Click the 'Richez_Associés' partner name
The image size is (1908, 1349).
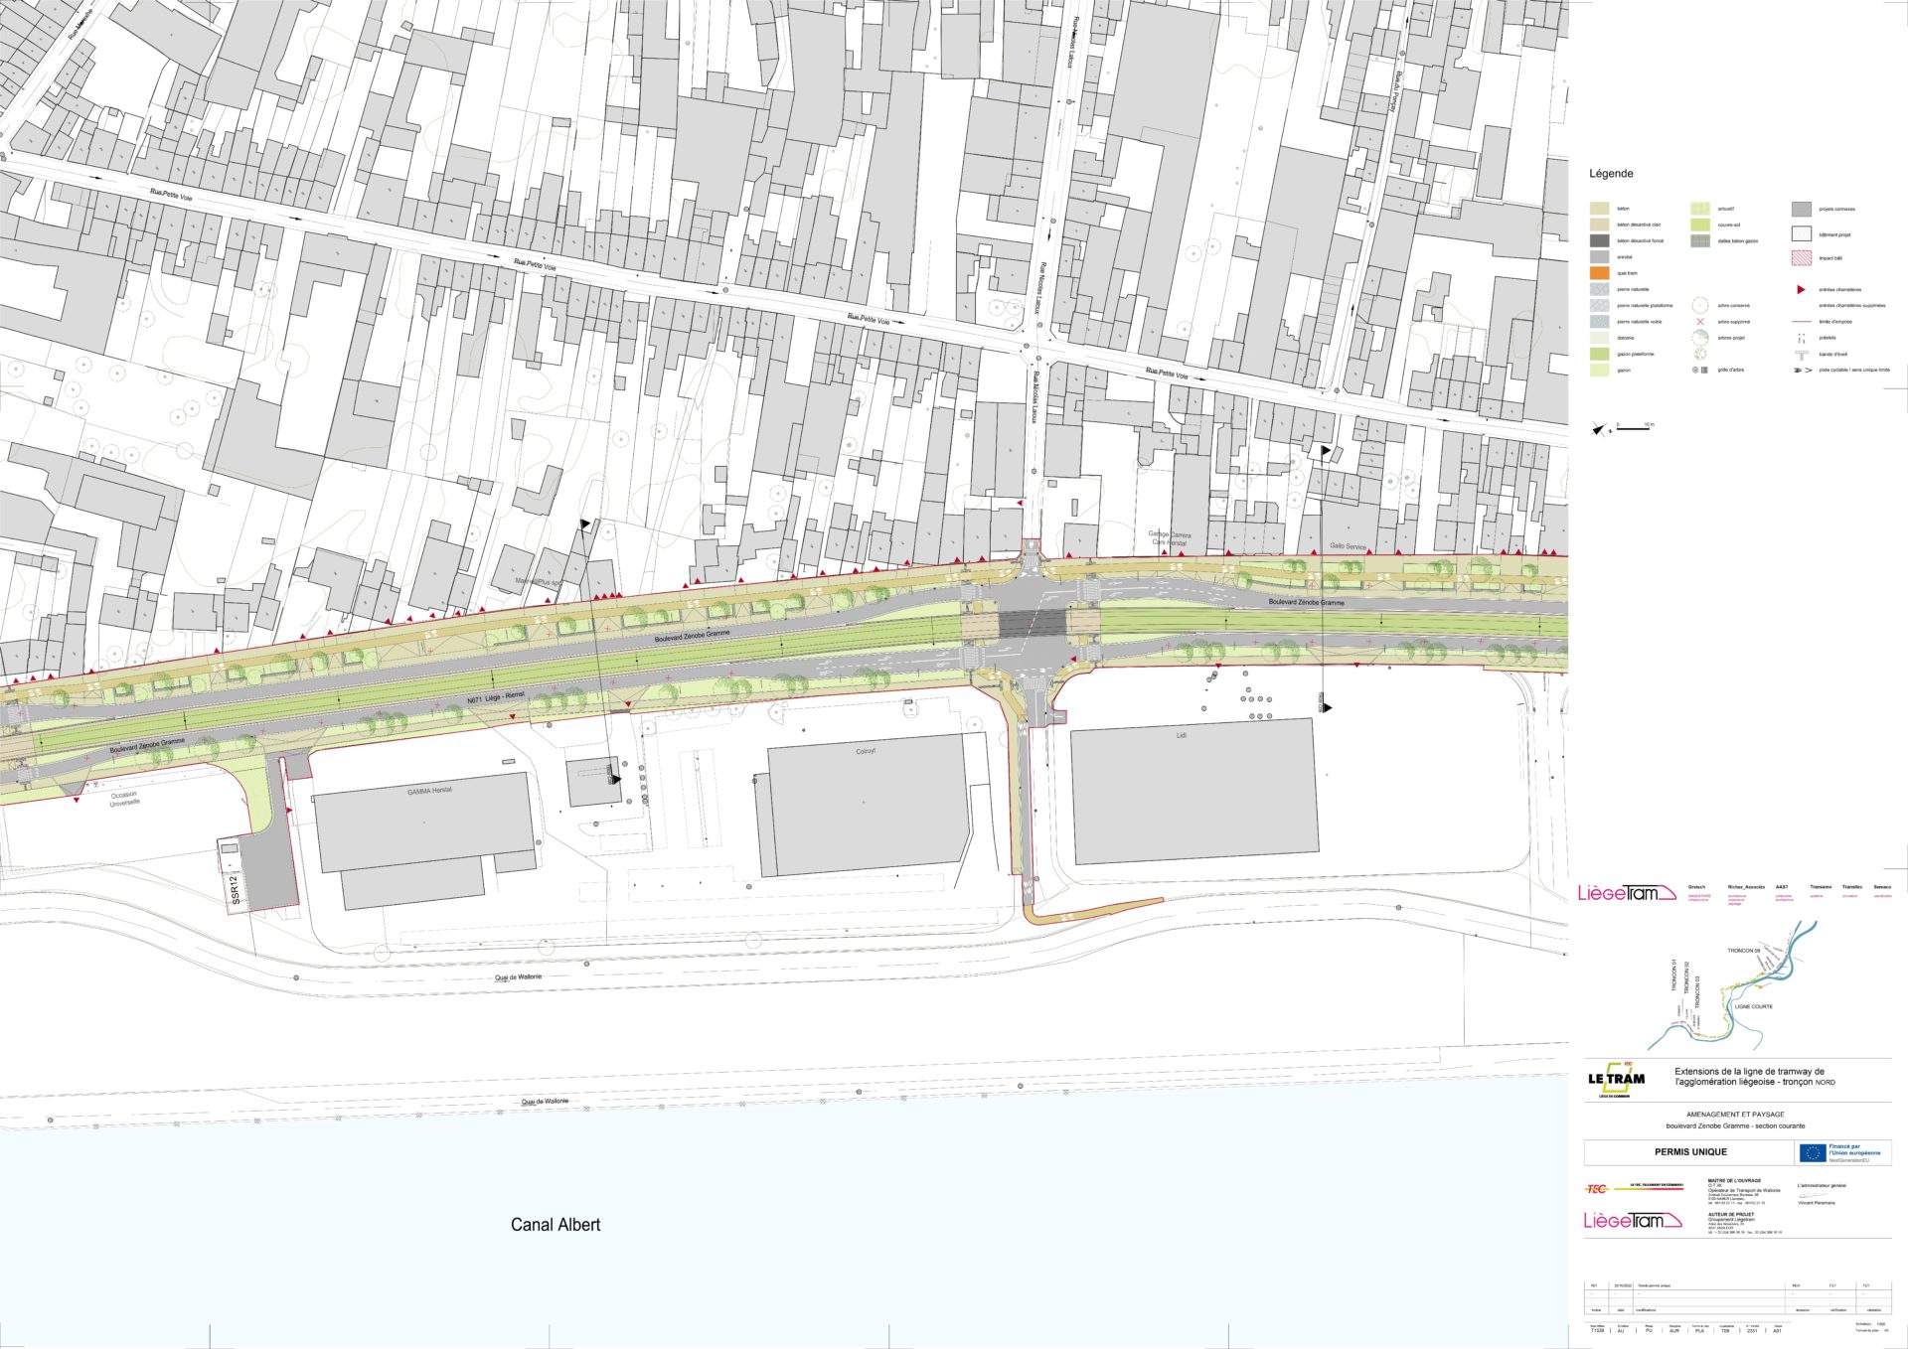click(x=1746, y=887)
